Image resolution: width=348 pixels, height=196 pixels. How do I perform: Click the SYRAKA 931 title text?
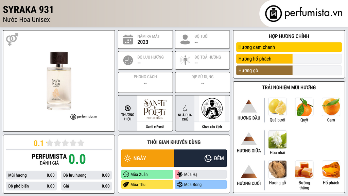(28, 10)
